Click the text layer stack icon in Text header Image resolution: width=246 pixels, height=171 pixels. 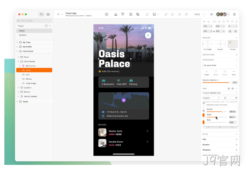229,89
